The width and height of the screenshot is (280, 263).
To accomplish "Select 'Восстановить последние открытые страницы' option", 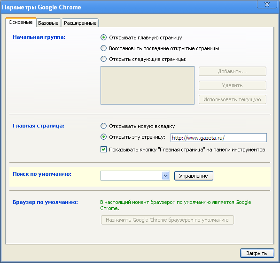I will [103, 48].
